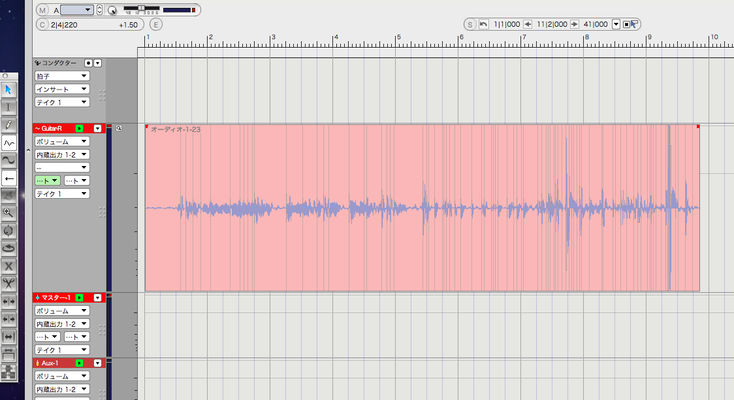Open the green automation dropdown on Guitar-R
The image size is (734, 400).
point(47,181)
